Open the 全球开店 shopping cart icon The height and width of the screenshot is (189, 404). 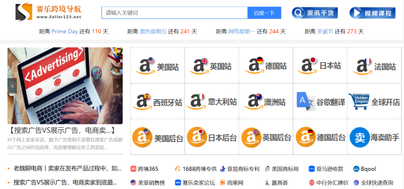coord(358,101)
